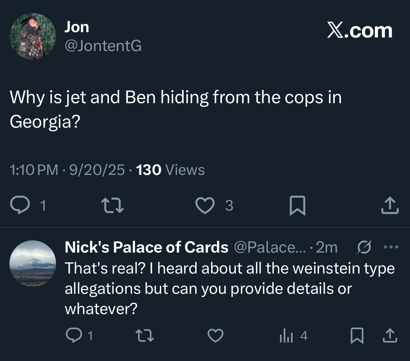Like the Nick's Palace of Cards reply
Viewport: 410px width, 361px height.
click(216, 336)
